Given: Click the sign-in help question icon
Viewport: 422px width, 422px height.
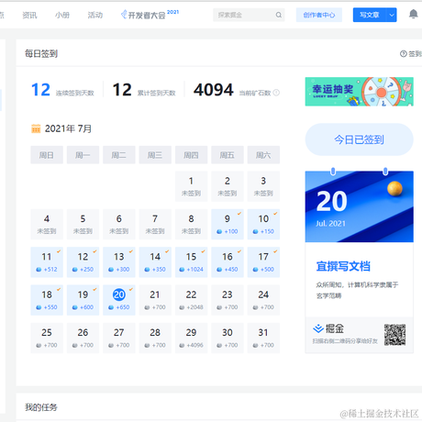Looking at the screenshot, I should pos(404,54).
